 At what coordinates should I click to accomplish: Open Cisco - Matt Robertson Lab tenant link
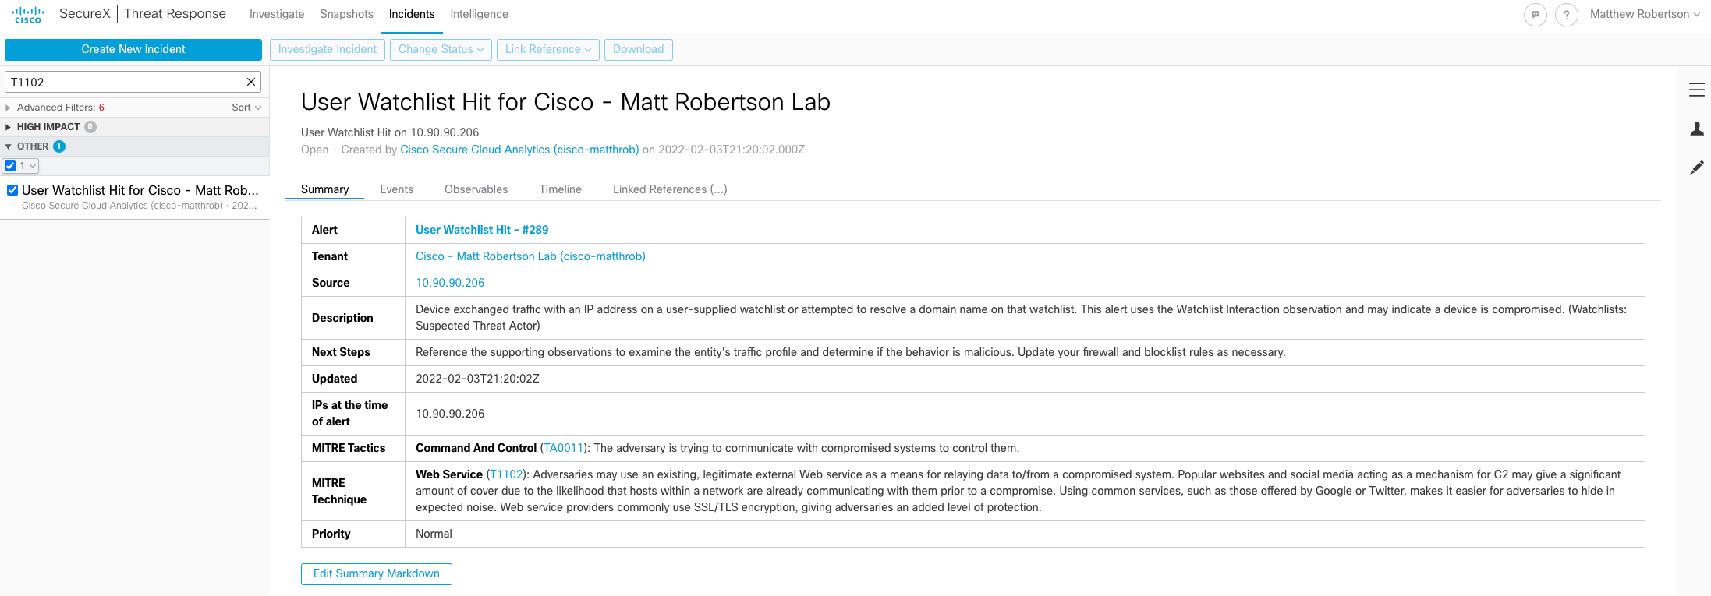[530, 256]
